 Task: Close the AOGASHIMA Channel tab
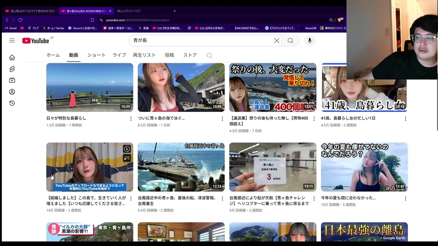point(110,11)
